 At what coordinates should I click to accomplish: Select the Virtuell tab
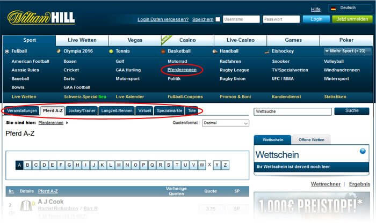144,111
